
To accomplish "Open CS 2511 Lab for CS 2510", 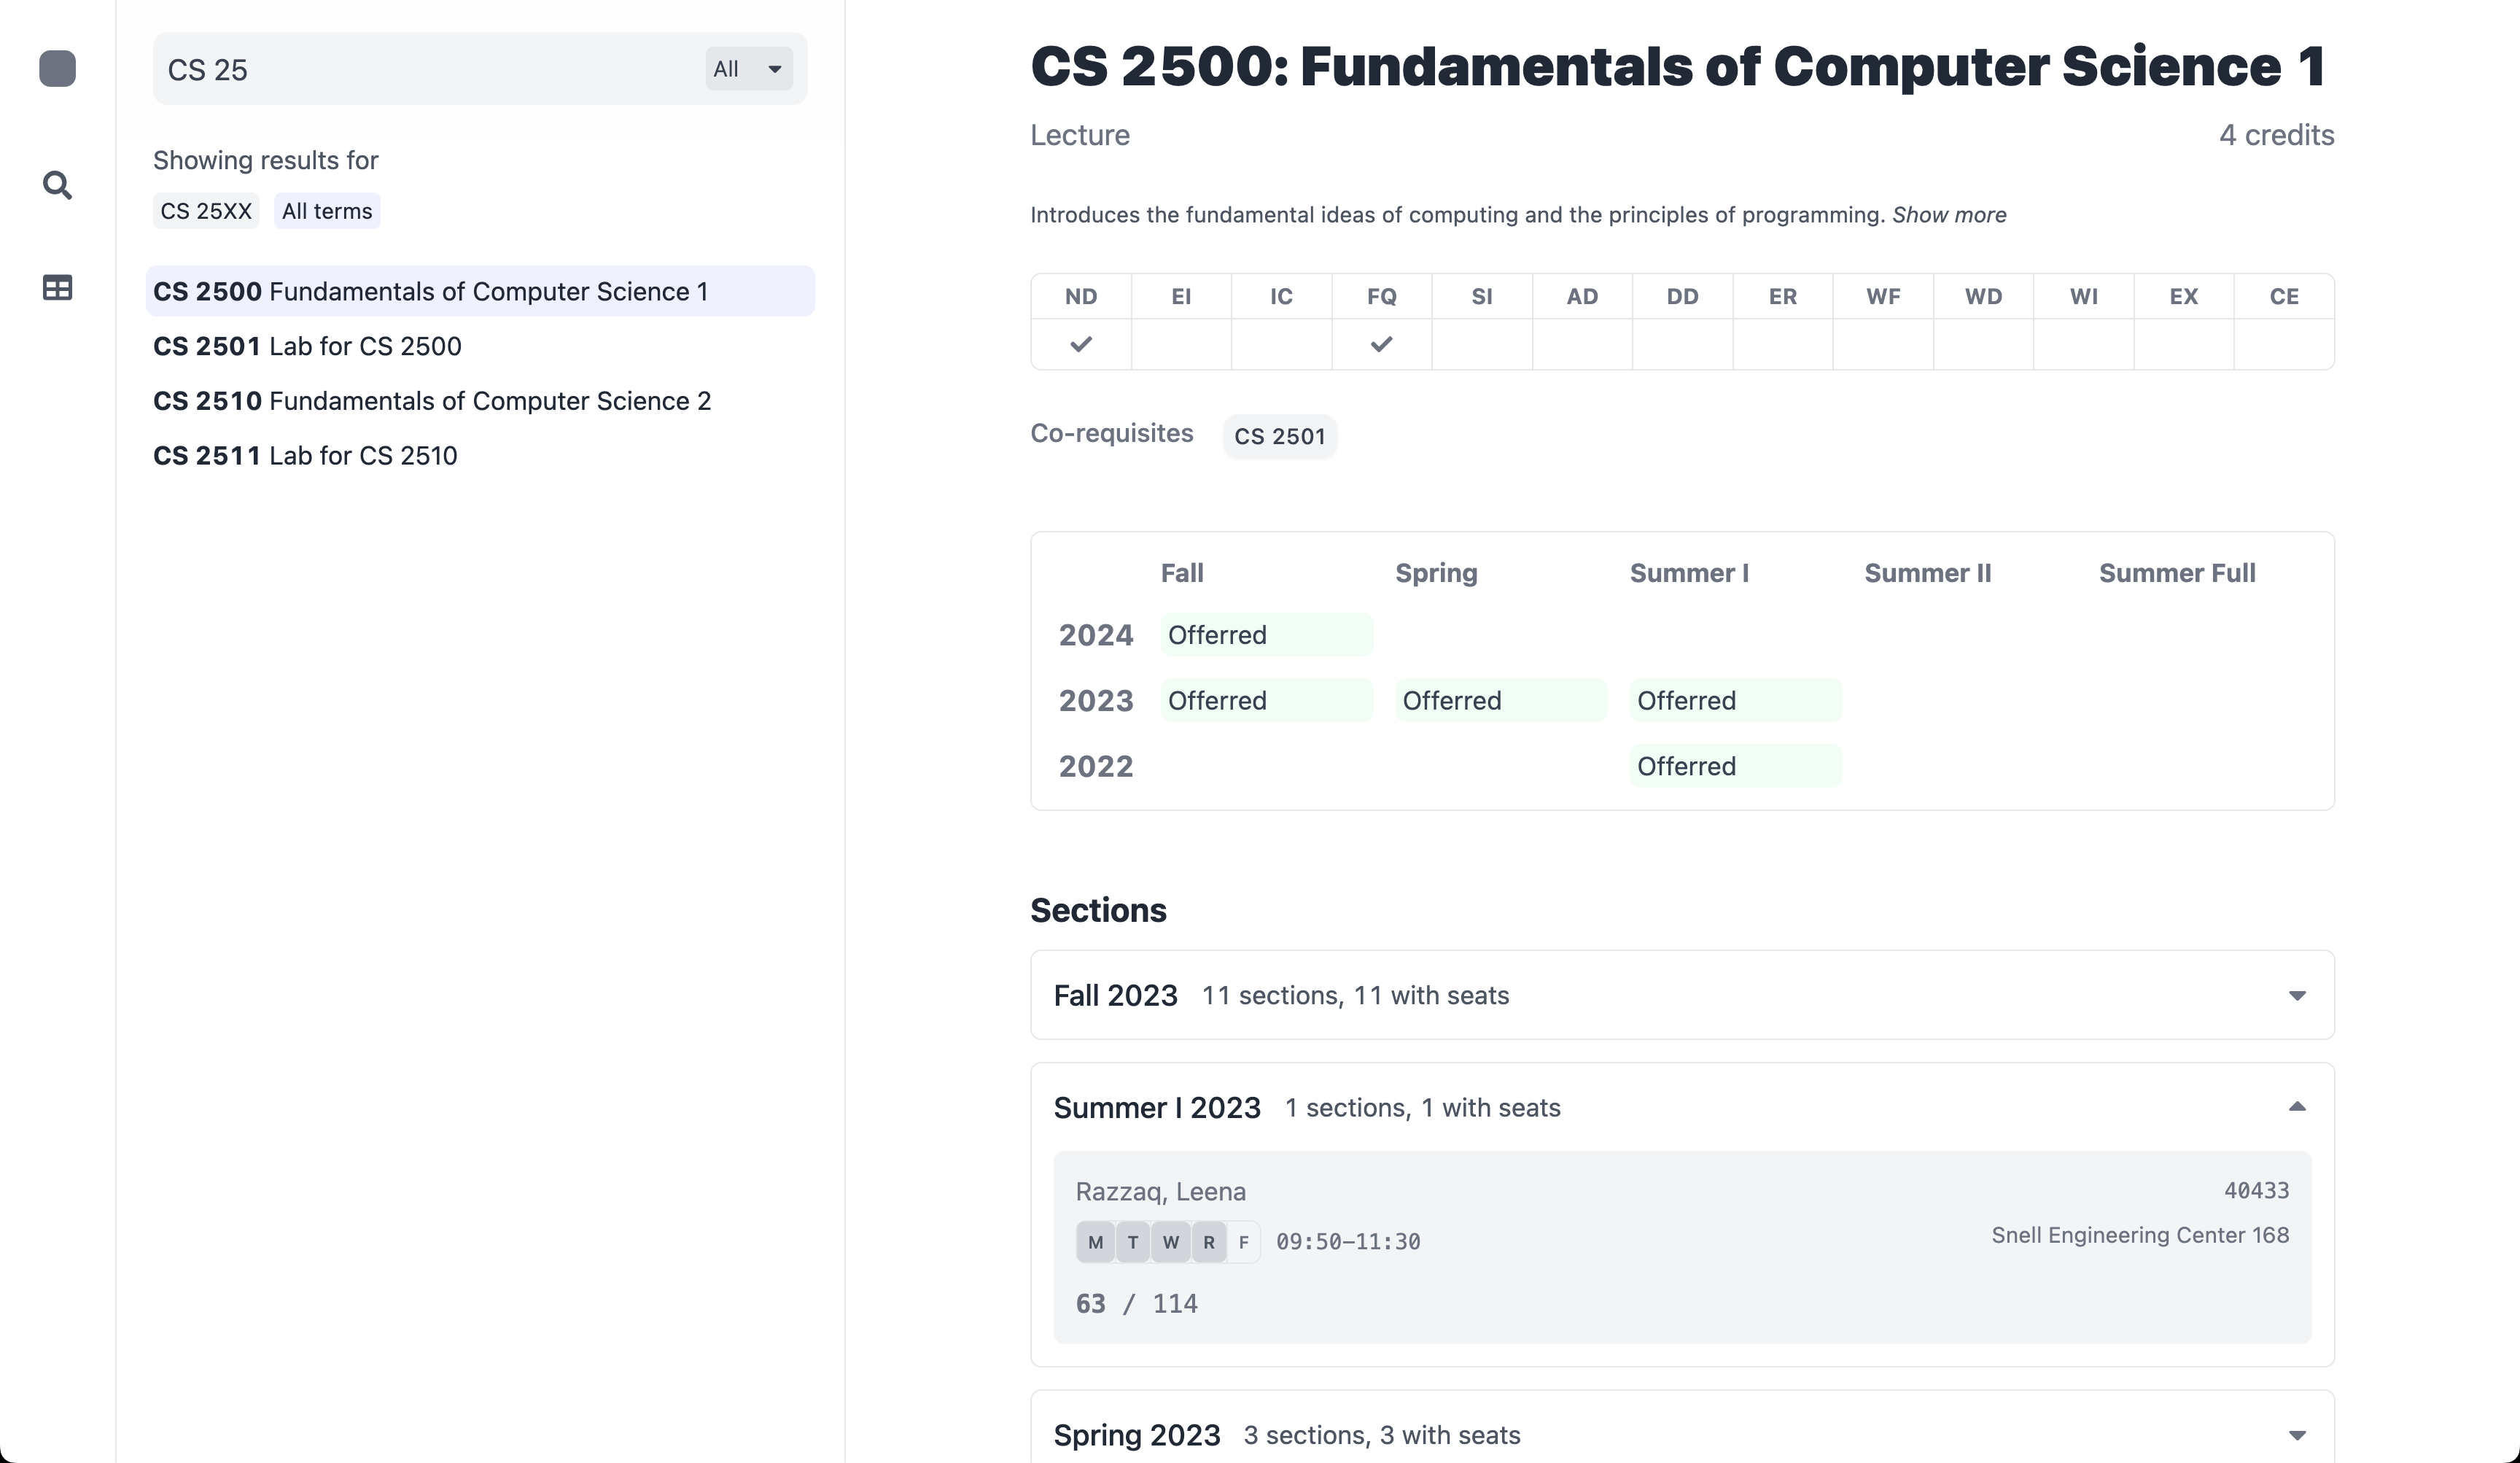I will tap(305, 456).
